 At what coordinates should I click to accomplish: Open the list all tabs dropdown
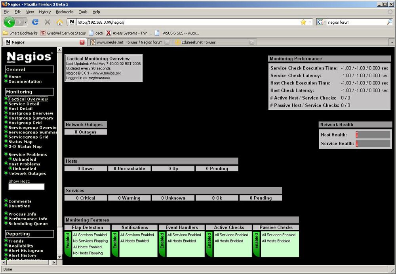coord(392,43)
